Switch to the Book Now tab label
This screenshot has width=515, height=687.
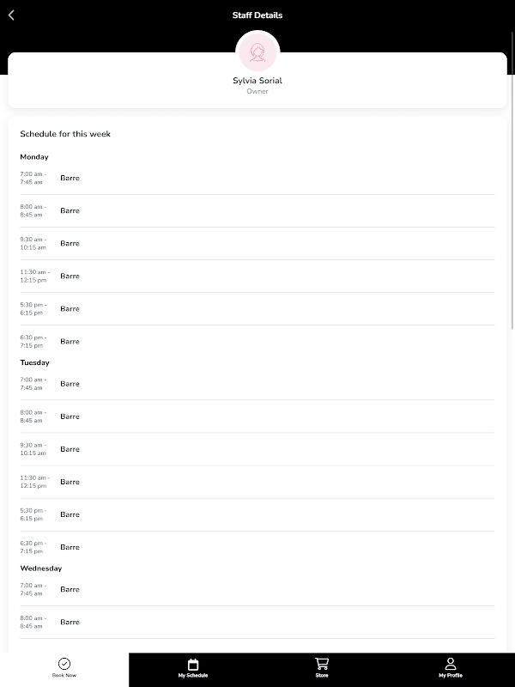click(64, 676)
